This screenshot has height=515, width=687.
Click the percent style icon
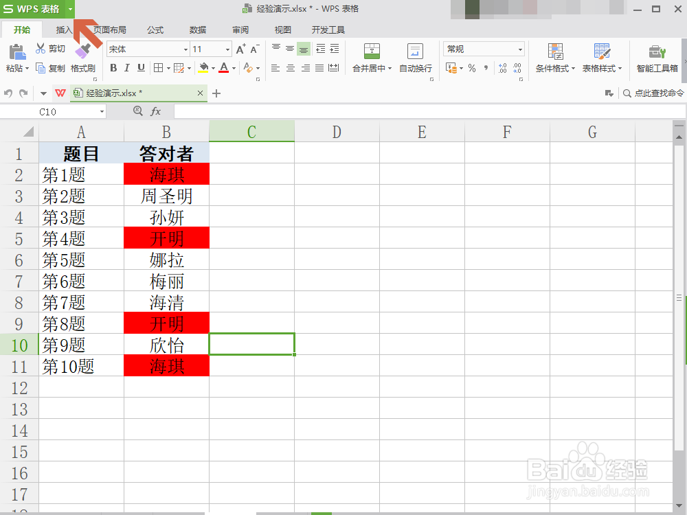point(471,68)
